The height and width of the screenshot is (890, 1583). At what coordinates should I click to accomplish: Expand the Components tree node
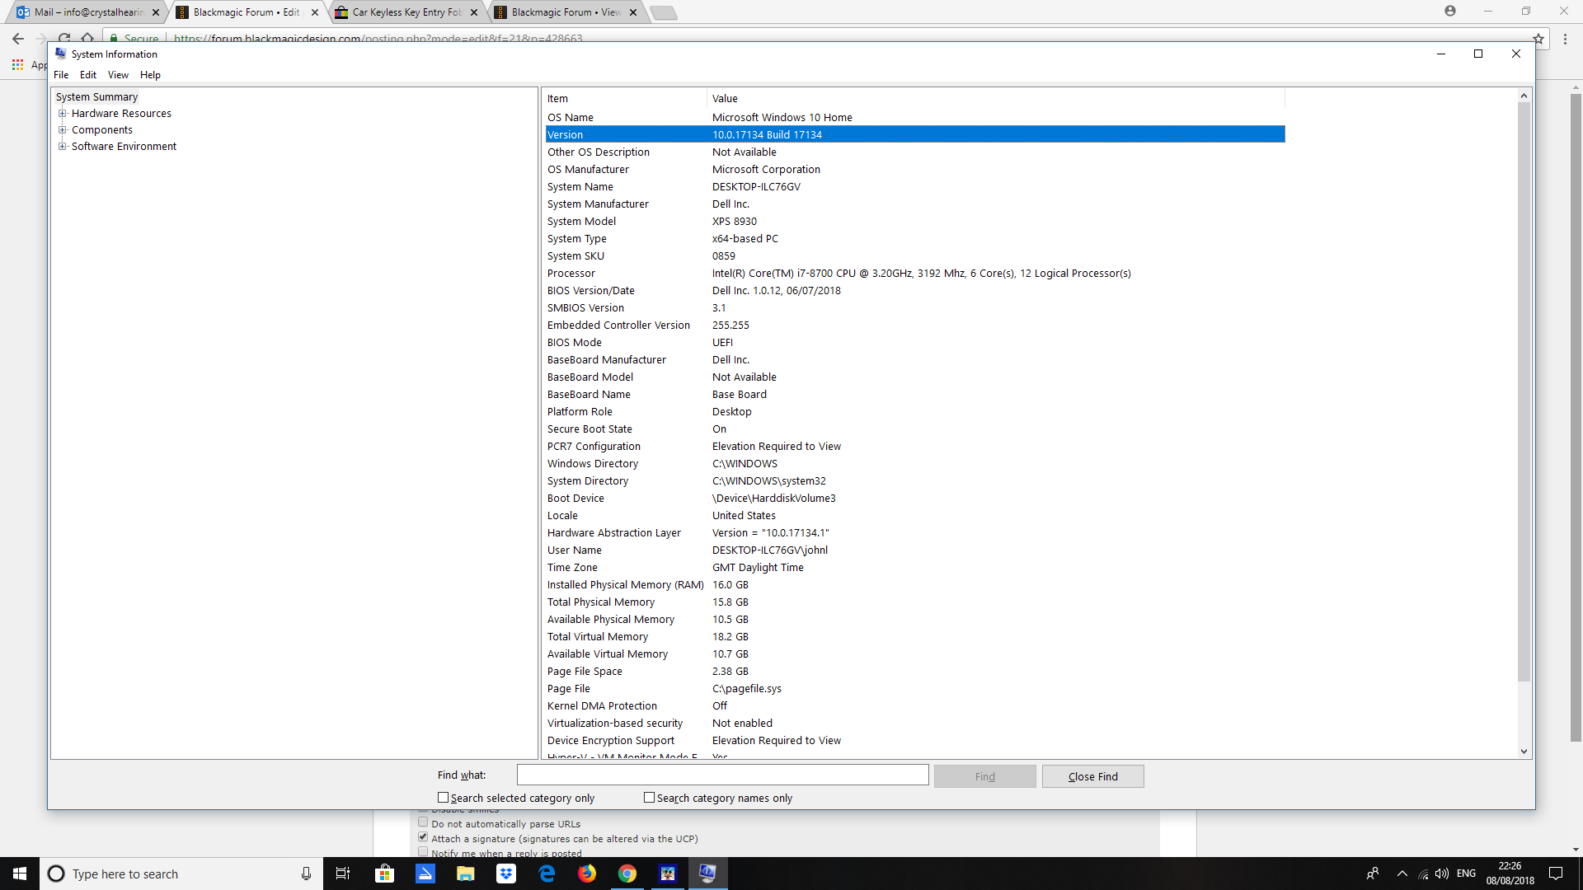[x=62, y=130]
